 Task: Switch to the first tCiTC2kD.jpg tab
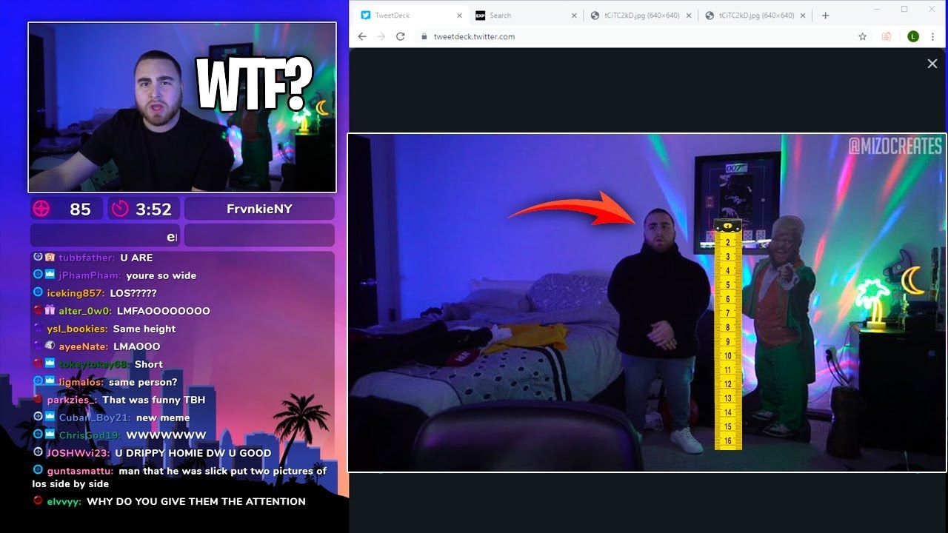(x=641, y=16)
